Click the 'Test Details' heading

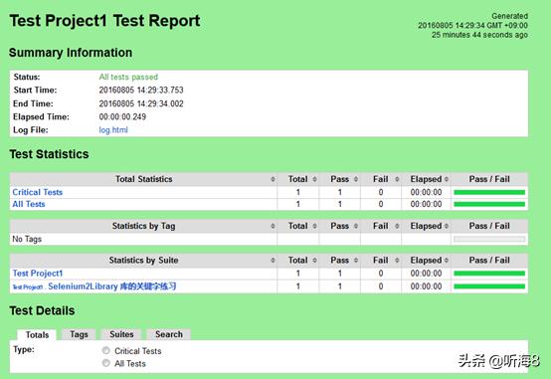(x=42, y=310)
